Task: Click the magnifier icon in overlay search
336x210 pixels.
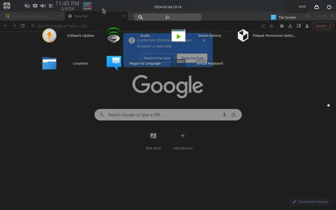Action: point(141,17)
